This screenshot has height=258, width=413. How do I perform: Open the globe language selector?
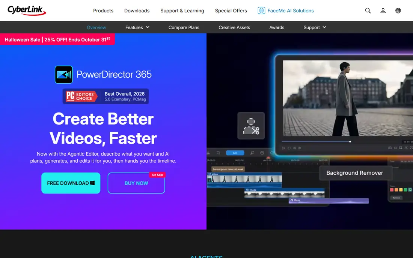click(x=398, y=10)
